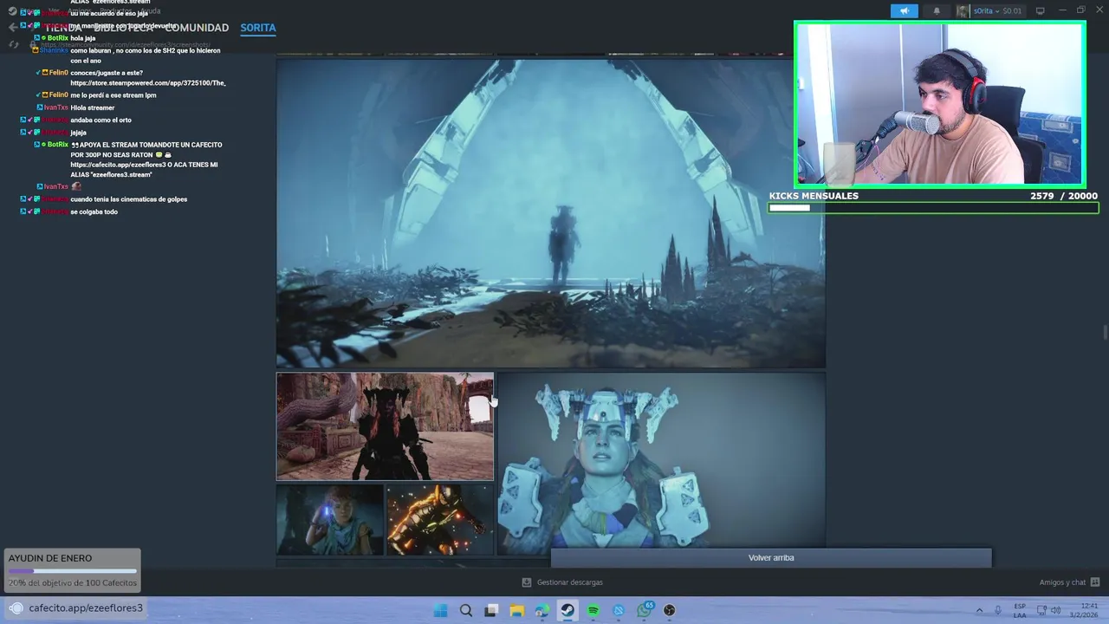
Task: Open s0rita profile avatar
Action: [x=963, y=11]
